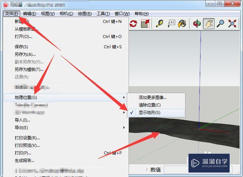Open the 视图(V) menu
Image resolution: width=243 pixels, height=177 pixels.
(x=48, y=14)
